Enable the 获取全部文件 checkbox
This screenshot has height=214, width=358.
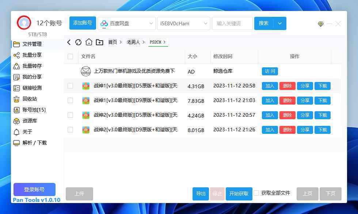(256, 193)
